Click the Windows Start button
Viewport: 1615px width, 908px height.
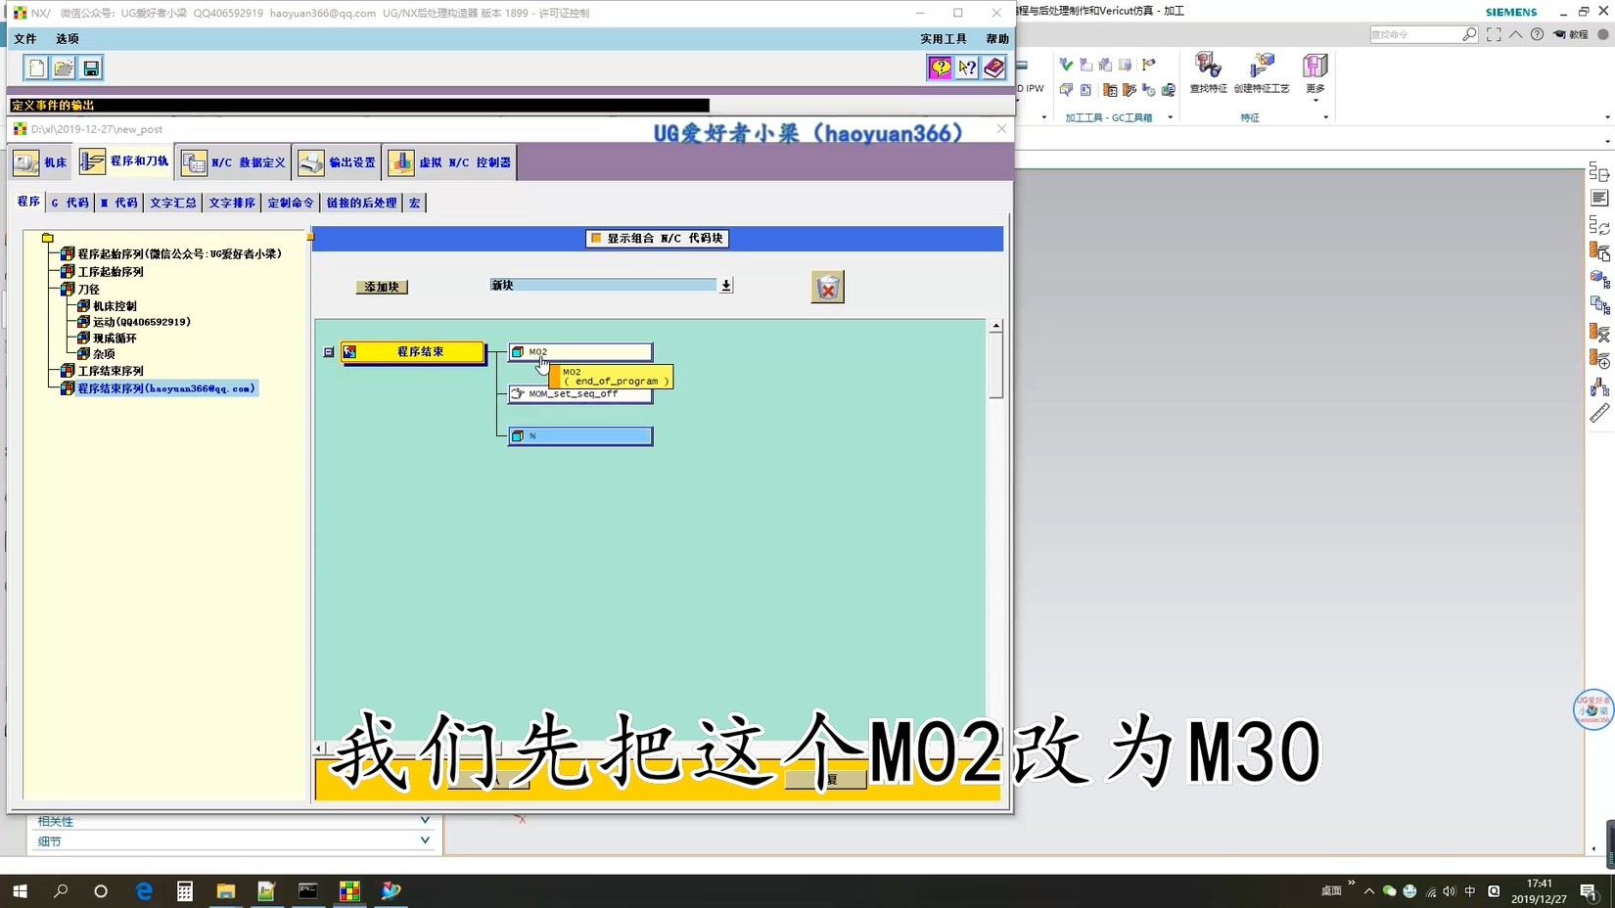tap(20, 890)
